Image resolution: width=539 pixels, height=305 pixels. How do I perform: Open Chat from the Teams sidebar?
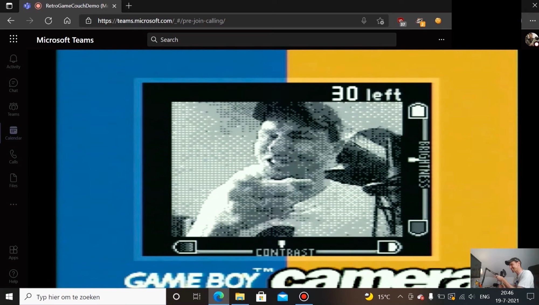13,85
